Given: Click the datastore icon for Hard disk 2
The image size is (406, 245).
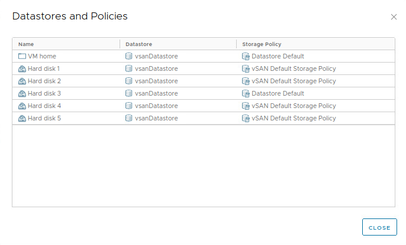Looking at the screenshot, I should (128, 81).
